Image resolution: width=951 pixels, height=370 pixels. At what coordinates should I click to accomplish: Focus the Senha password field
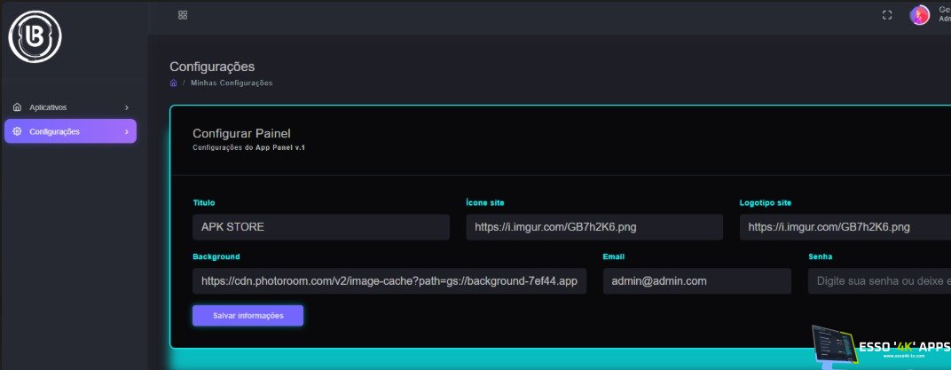click(878, 281)
